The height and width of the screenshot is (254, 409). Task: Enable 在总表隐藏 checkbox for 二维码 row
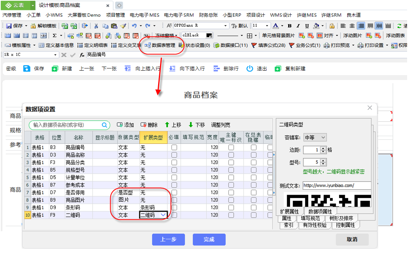coord(254,215)
